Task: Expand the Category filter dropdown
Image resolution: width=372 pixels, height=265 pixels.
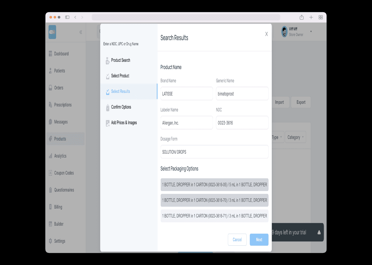Action: click(295, 137)
